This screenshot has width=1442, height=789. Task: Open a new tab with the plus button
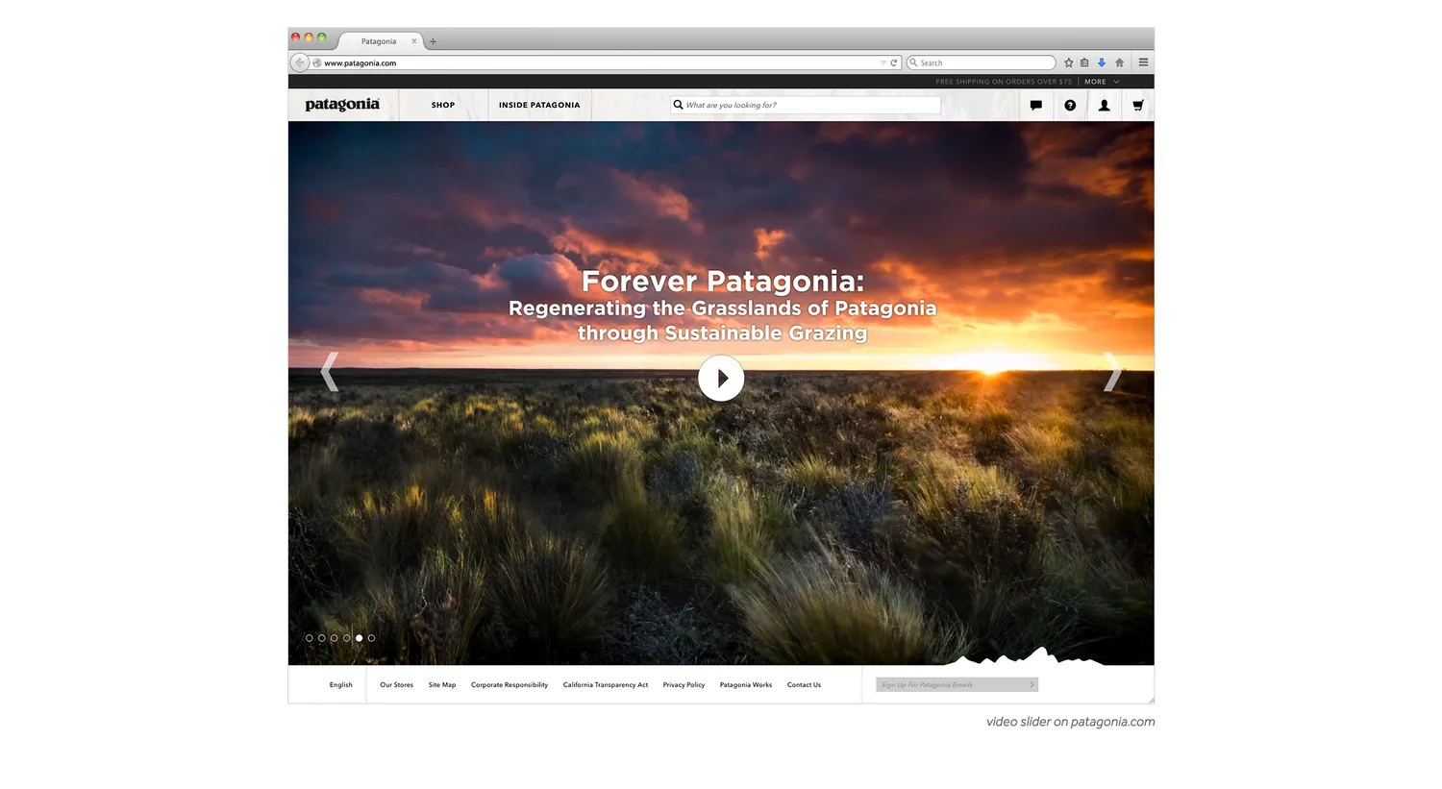(x=433, y=41)
